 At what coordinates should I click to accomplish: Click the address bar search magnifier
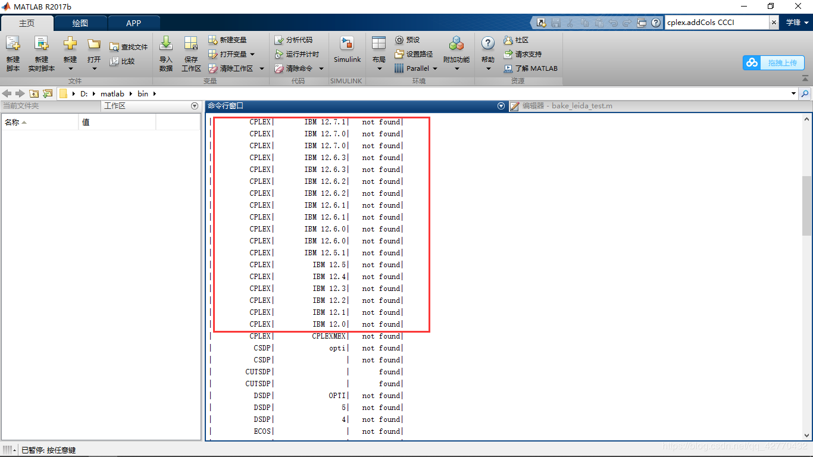(x=805, y=93)
